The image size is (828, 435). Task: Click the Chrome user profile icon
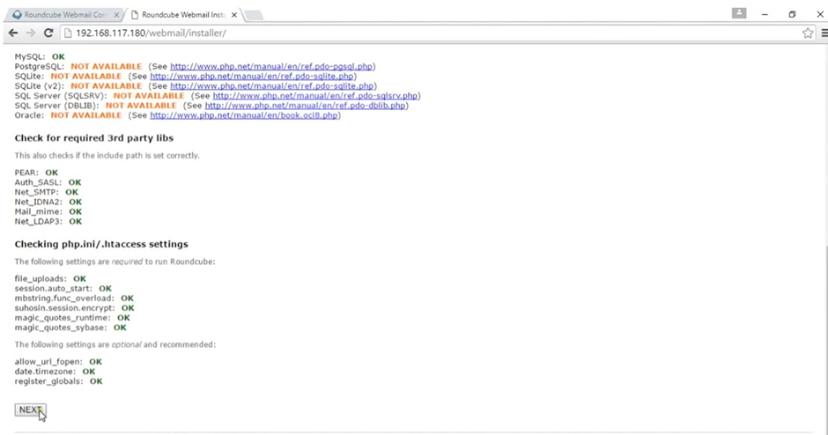[x=738, y=13]
